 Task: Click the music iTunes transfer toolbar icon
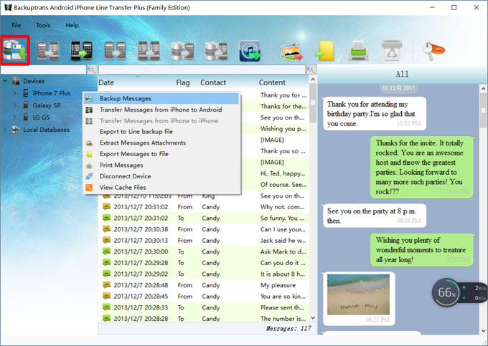(x=250, y=51)
